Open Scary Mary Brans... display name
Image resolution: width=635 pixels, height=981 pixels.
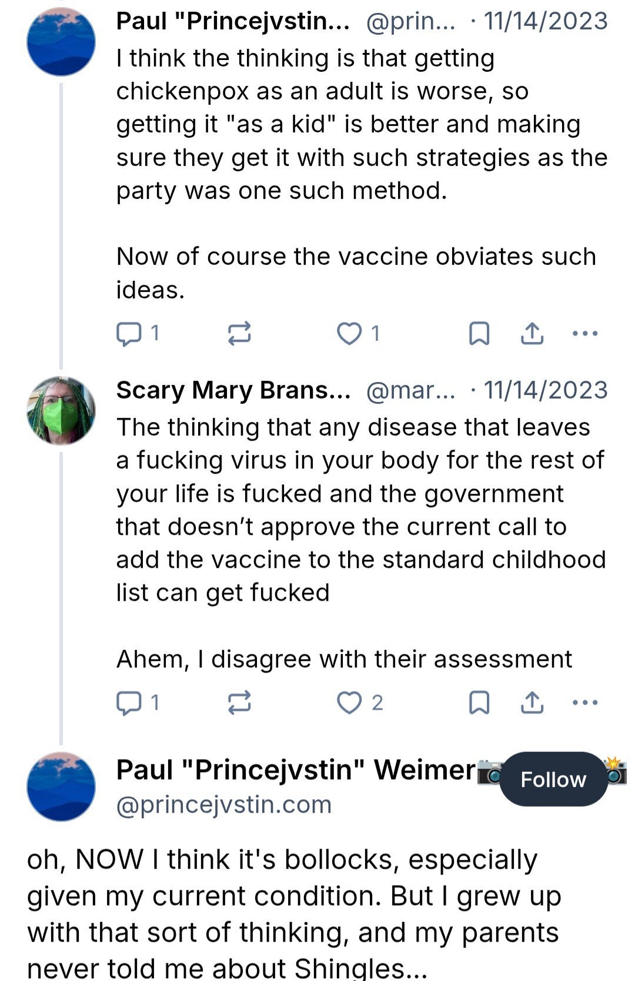[233, 390]
